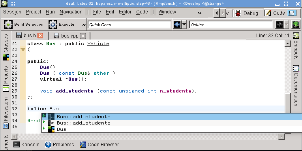Click the layout icon beside Code
This screenshot has height=151, width=302.
(292, 13)
